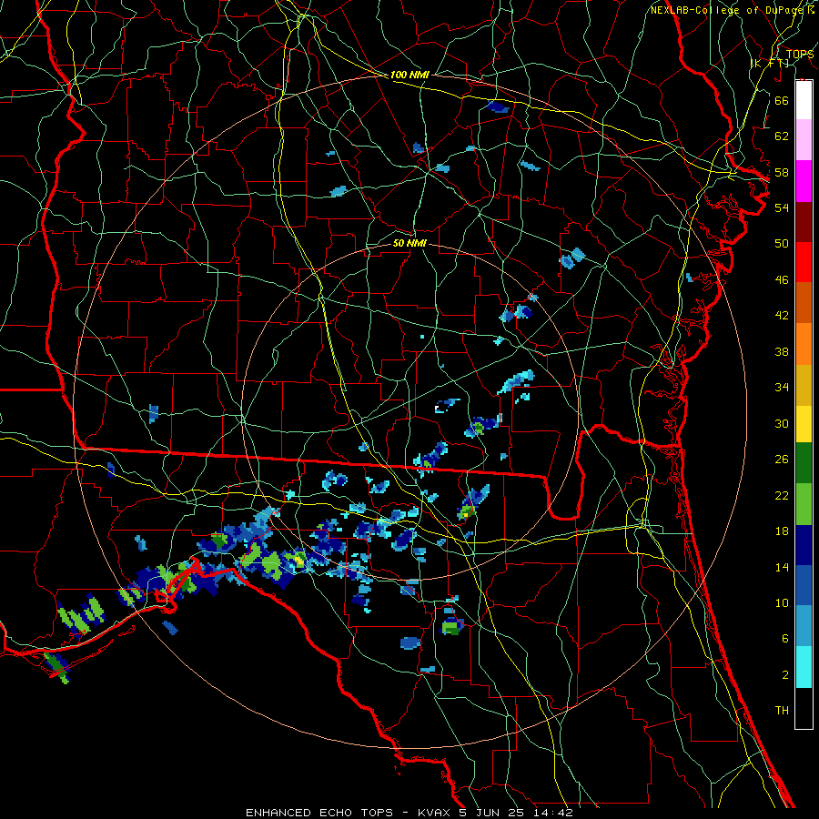The height and width of the screenshot is (819, 819).
Task: Click the Enhanced Echo Tops KVAX timestamp caption
Action: coord(409,813)
